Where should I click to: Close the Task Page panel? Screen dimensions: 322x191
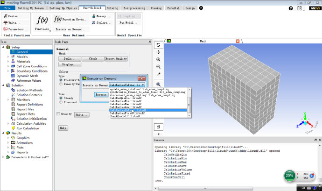click(x=150, y=42)
